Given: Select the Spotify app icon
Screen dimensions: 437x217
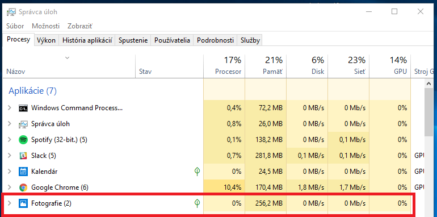Looking at the screenshot, I should coord(23,140).
